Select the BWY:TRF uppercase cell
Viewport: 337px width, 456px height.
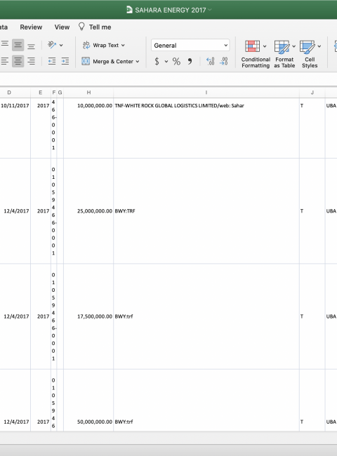(206, 211)
